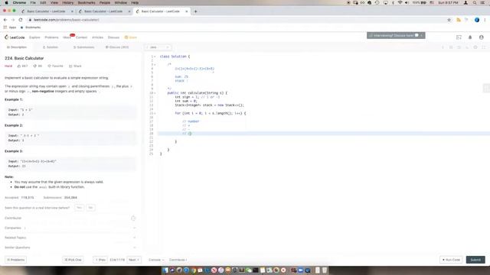This screenshot has height=275, width=490.
Task: Open the playground icon beside the bell
Action: coord(459,37)
